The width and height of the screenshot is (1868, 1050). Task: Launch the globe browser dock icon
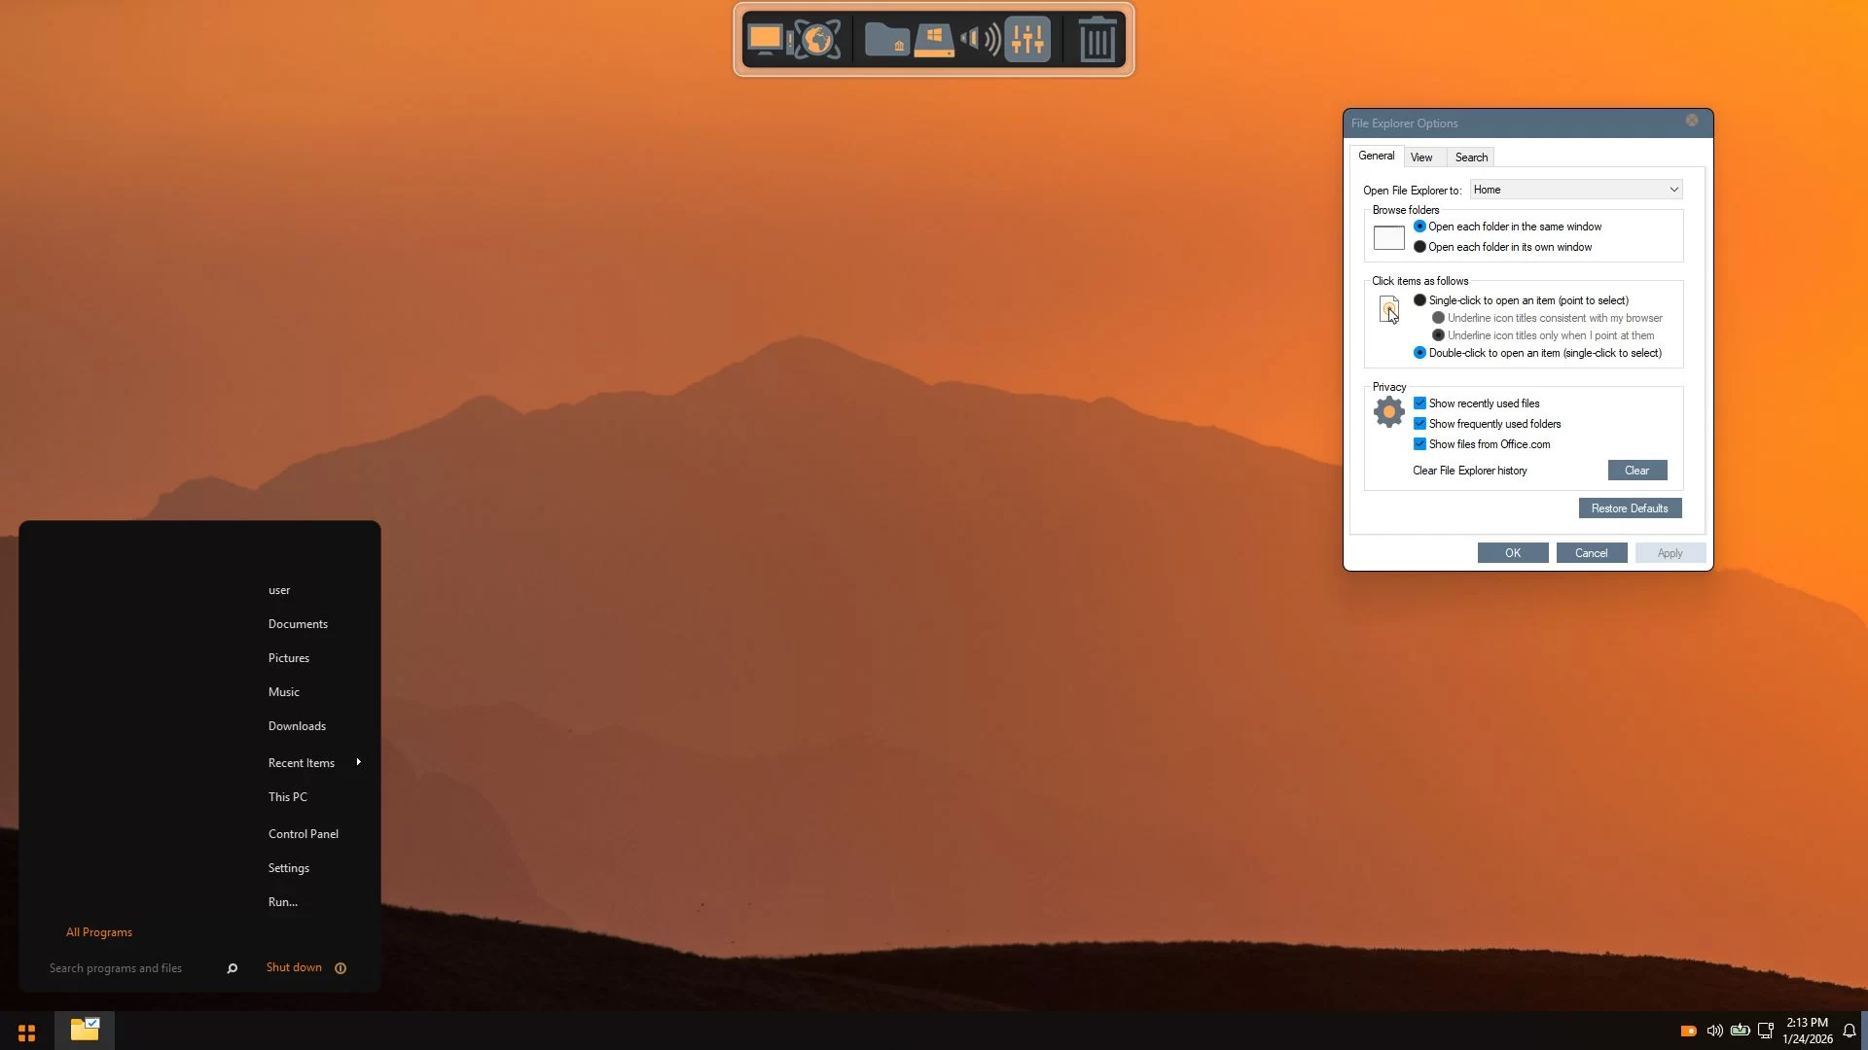817,40
